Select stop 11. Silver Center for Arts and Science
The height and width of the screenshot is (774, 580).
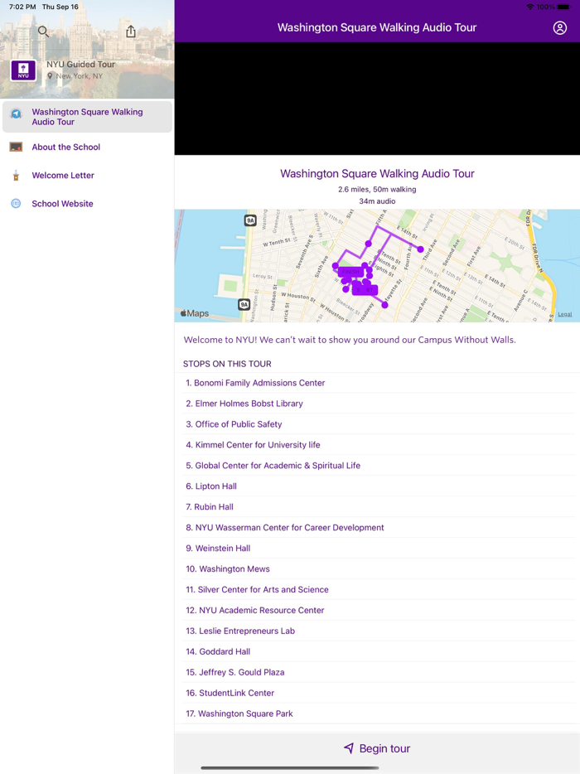[x=377, y=590]
